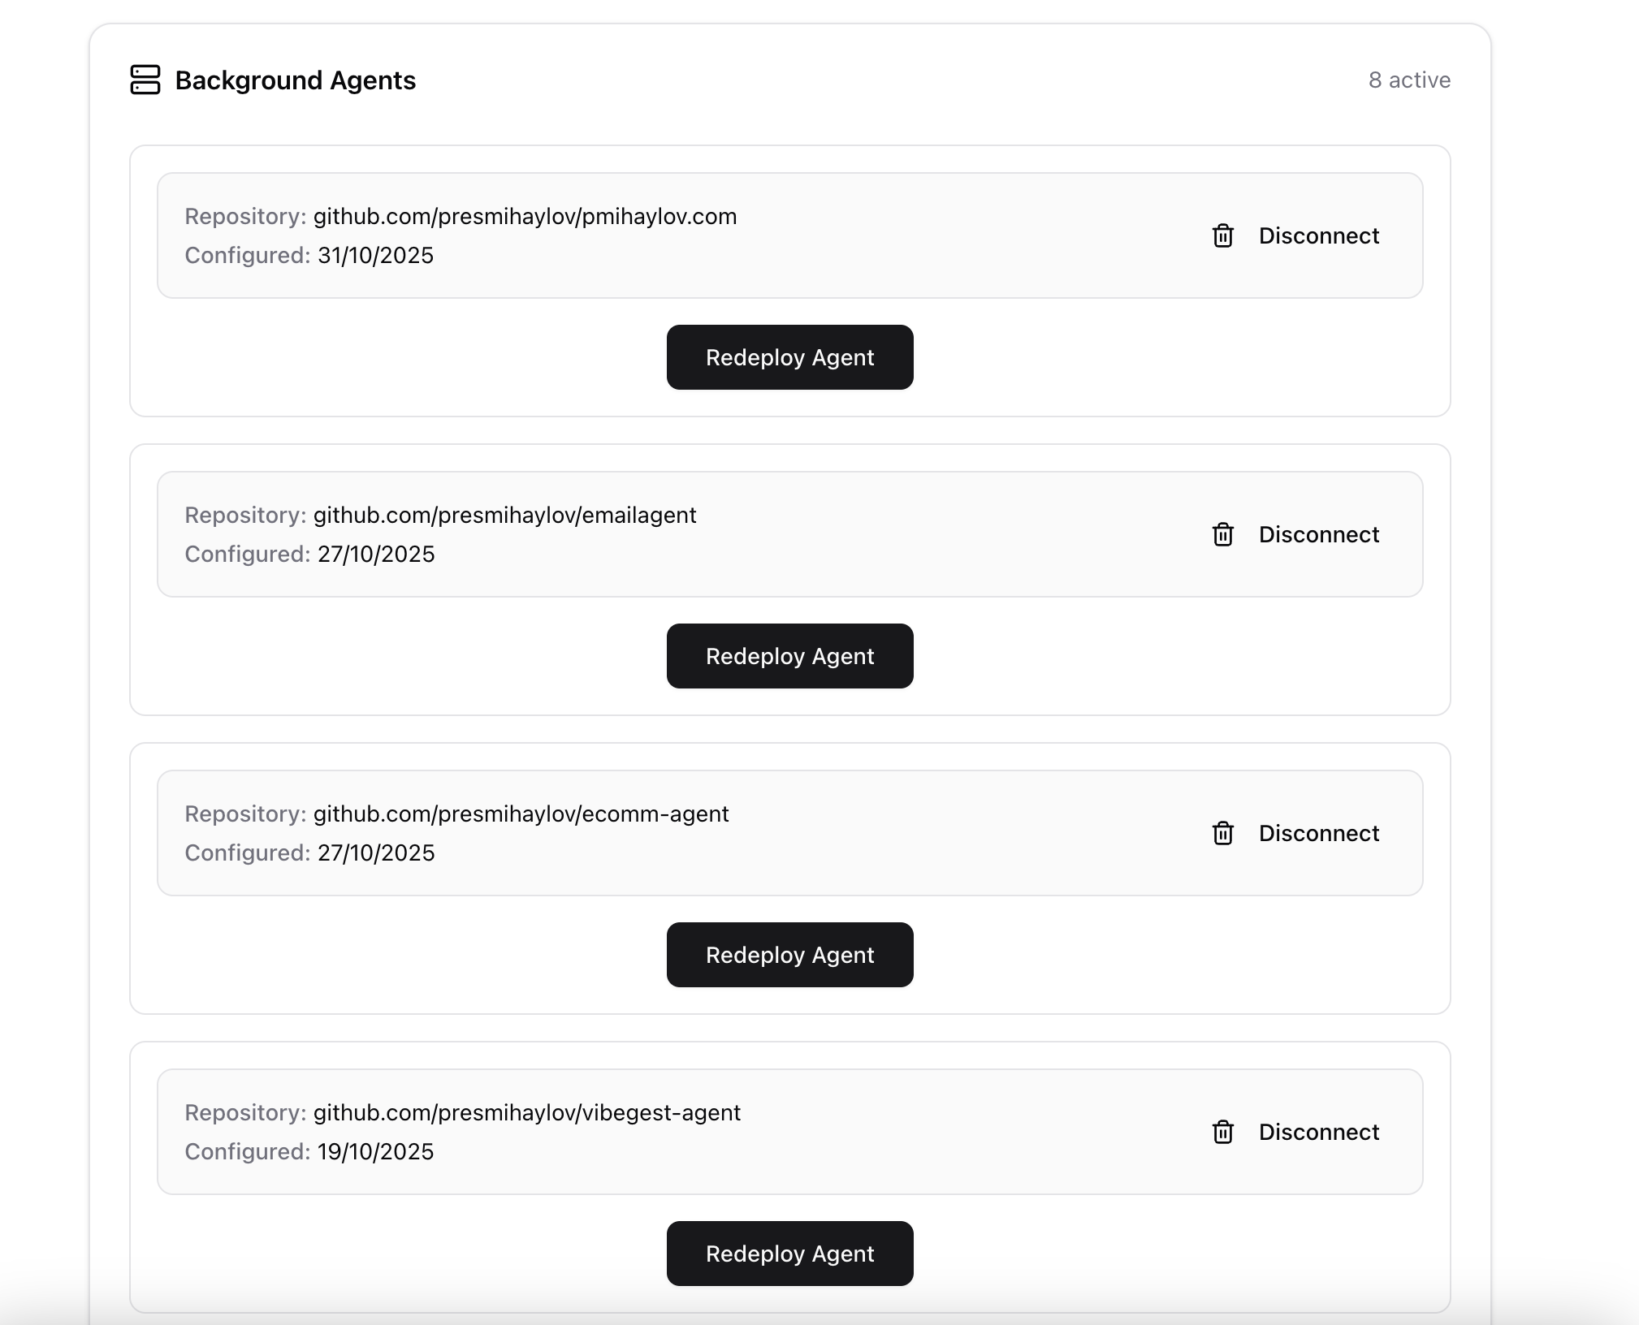Click the github.com/presmihaylov/ecomm-agent repository text
Image resolution: width=1639 pixels, height=1325 pixels.
pos(521,814)
